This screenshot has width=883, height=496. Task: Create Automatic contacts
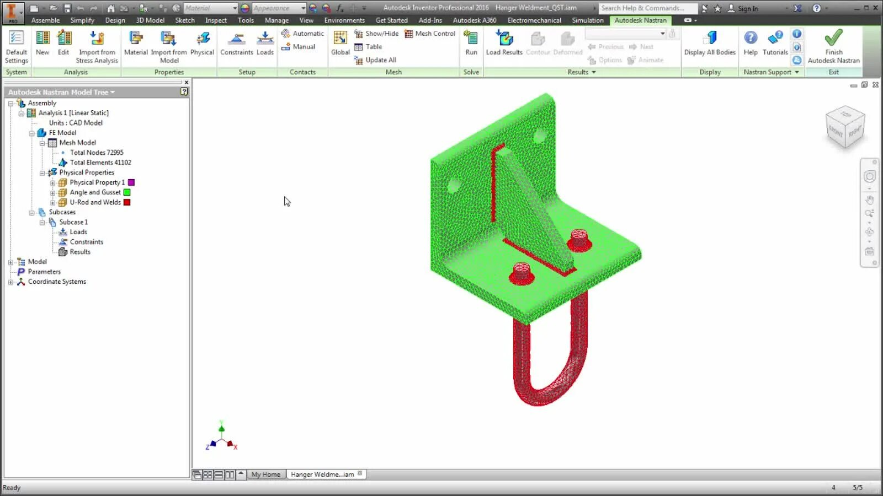click(302, 34)
